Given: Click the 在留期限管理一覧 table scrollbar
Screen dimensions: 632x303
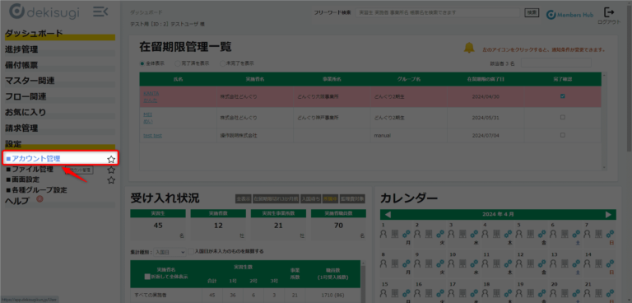Looking at the screenshot, I should point(603,120).
